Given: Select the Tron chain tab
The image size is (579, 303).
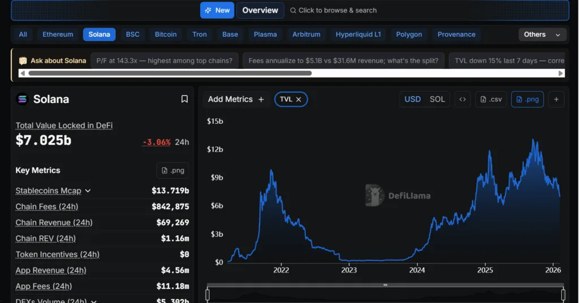Looking at the screenshot, I should point(200,34).
